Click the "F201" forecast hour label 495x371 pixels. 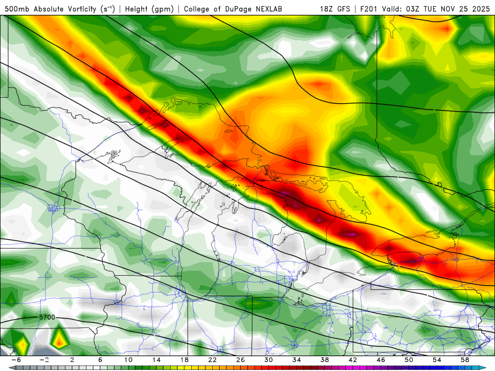click(x=368, y=9)
